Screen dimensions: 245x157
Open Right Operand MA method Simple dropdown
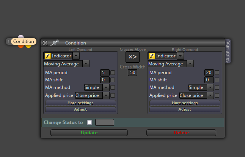tap(210, 87)
